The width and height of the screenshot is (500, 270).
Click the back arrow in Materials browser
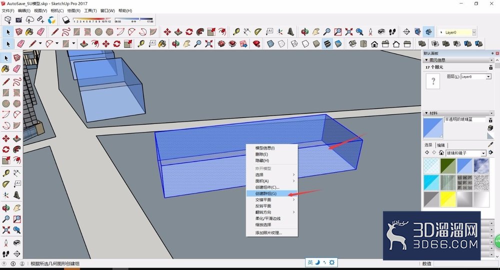tap(427, 153)
